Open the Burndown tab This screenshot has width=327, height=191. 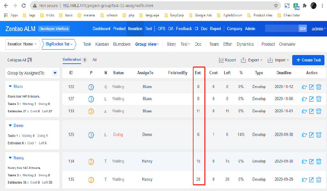click(122, 44)
